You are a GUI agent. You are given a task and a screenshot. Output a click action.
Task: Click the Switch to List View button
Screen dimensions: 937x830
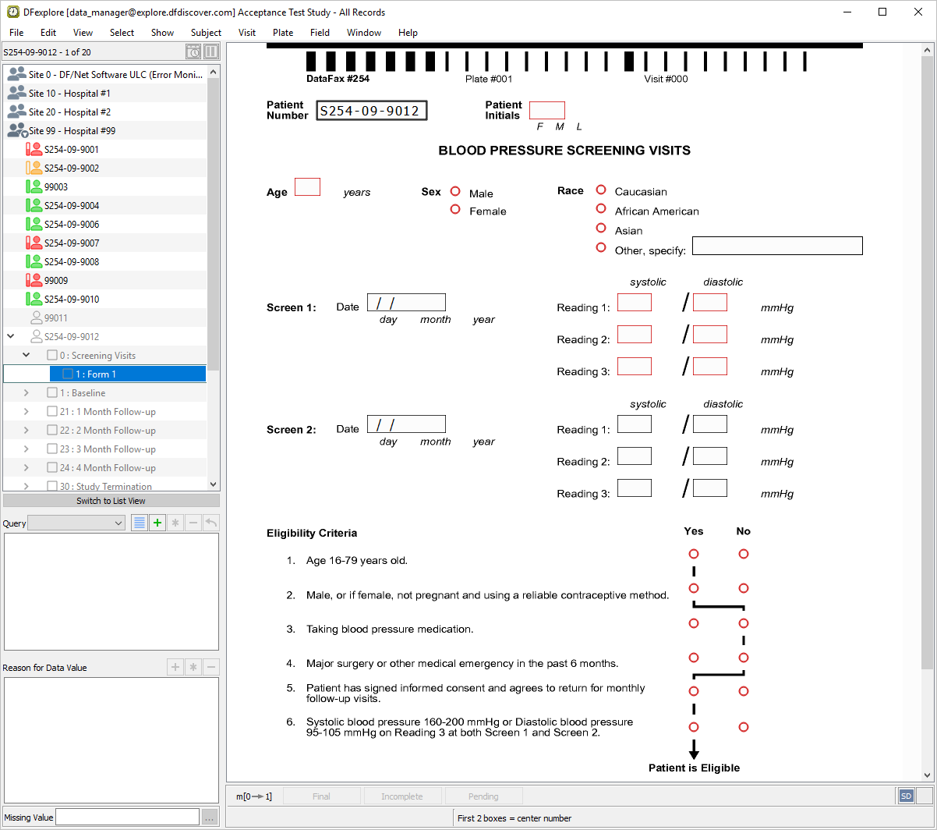pyautogui.click(x=111, y=501)
